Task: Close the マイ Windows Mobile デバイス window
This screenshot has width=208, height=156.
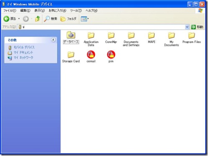Action: click(x=202, y=4)
